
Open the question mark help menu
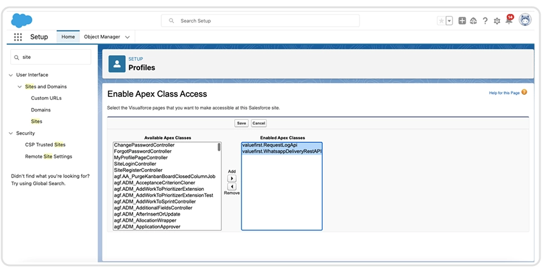coord(485,21)
